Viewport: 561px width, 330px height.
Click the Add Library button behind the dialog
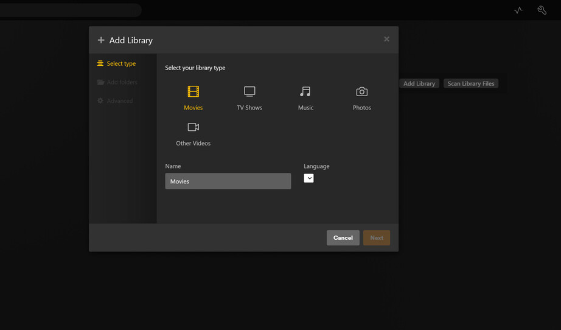tap(419, 83)
